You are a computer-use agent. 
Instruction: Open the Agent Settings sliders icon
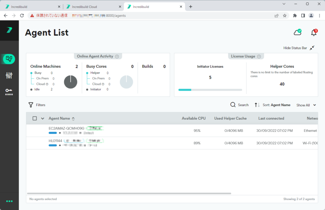coord(8,75)
